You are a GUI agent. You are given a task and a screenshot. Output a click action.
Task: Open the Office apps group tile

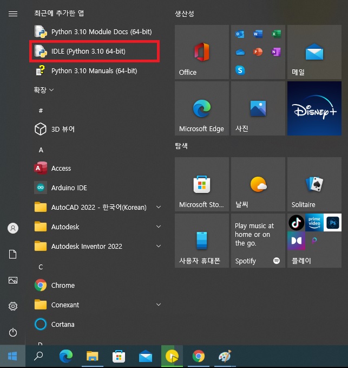click(x=258, y=52)
